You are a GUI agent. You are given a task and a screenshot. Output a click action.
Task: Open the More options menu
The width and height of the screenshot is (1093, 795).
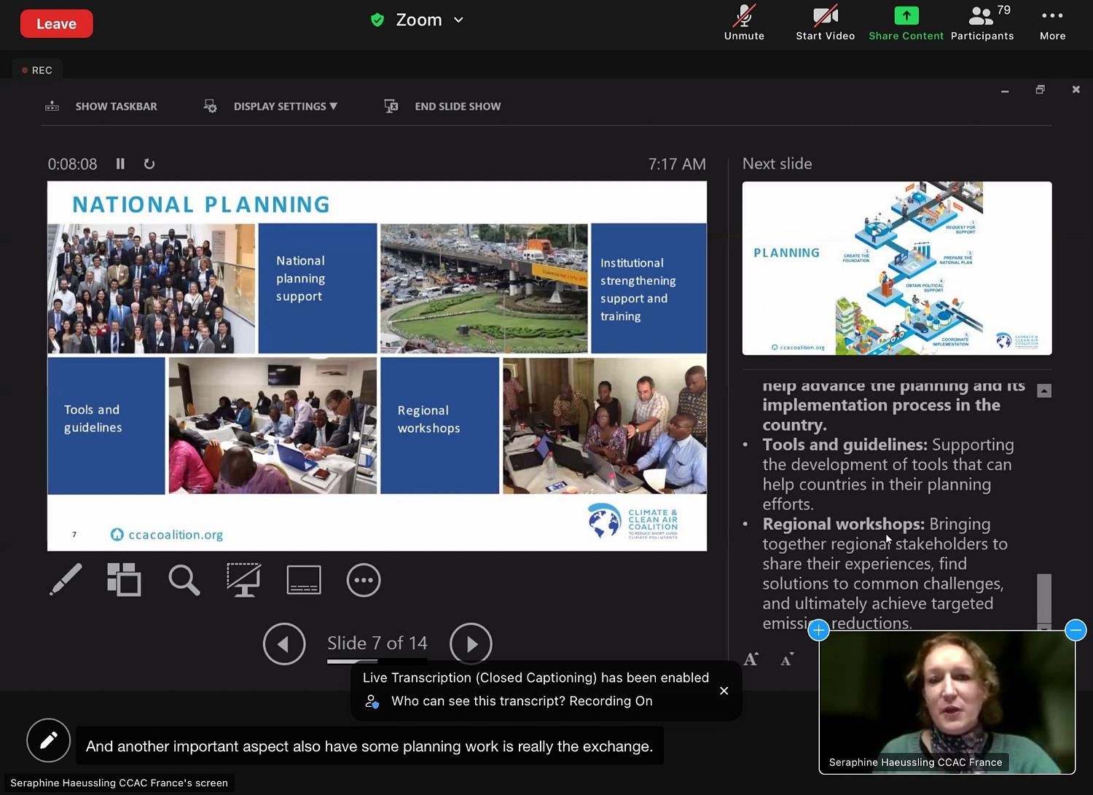[x=1052, y=23]
